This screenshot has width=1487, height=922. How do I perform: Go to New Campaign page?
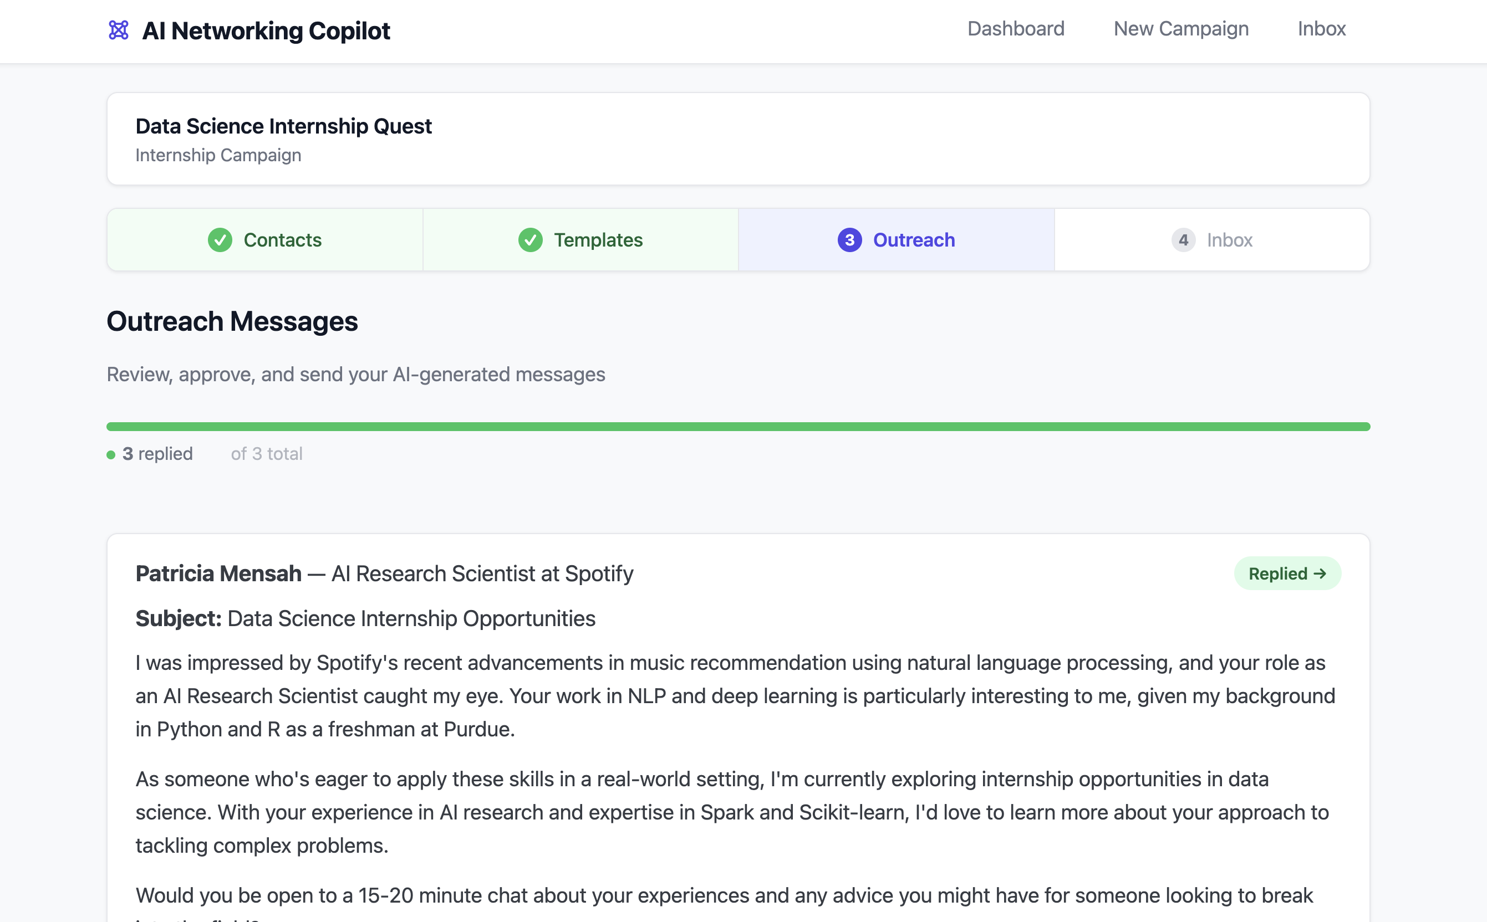click(1181, 29)
